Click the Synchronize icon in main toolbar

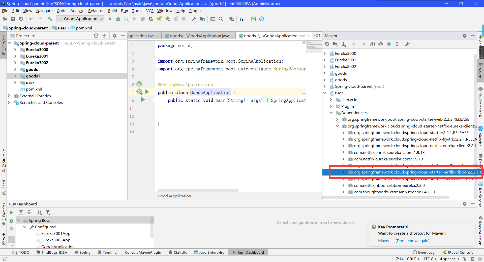pos(21,19)
